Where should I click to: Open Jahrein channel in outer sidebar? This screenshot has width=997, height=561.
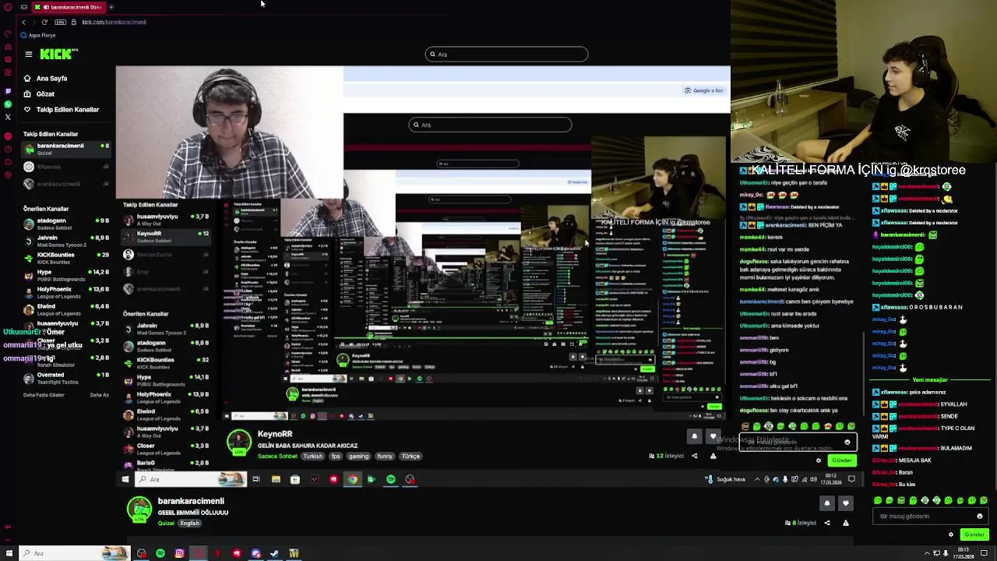pyautogui.click(x=66, y=241)
